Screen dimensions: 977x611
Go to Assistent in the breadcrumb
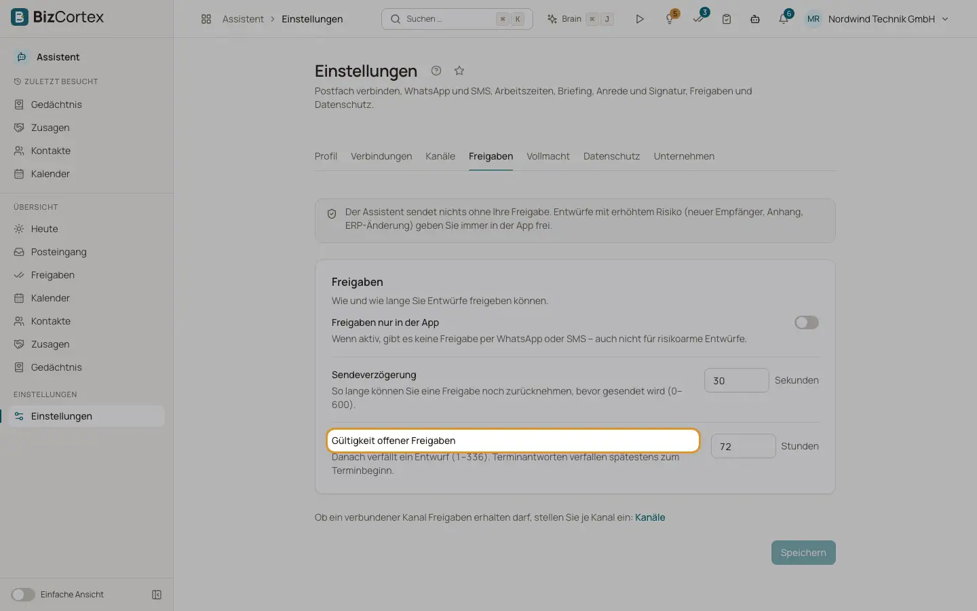(243, 19)
